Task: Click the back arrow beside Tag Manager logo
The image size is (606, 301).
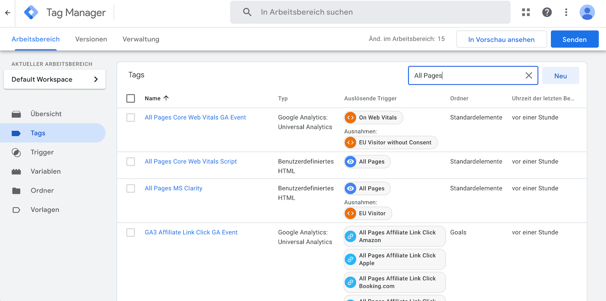Action: [x=7, y=13]
